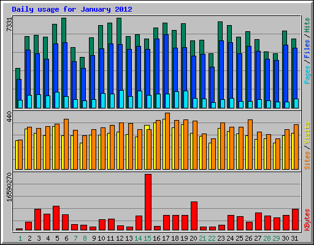Click the blue files bar for day 1

click(19, 89)
